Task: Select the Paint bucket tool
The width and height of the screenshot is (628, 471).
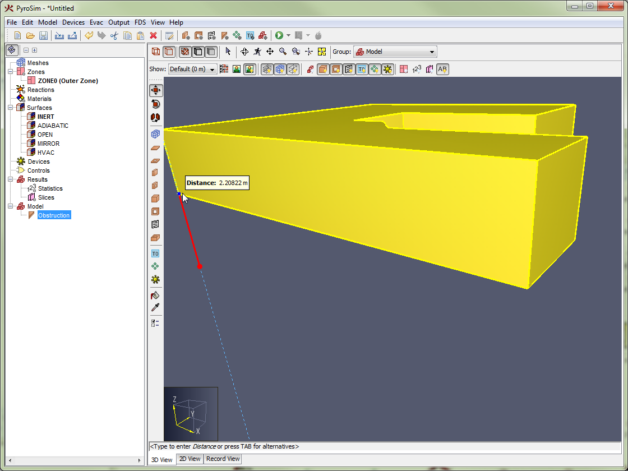Action: pyautogui.click(x=155, y=295)
